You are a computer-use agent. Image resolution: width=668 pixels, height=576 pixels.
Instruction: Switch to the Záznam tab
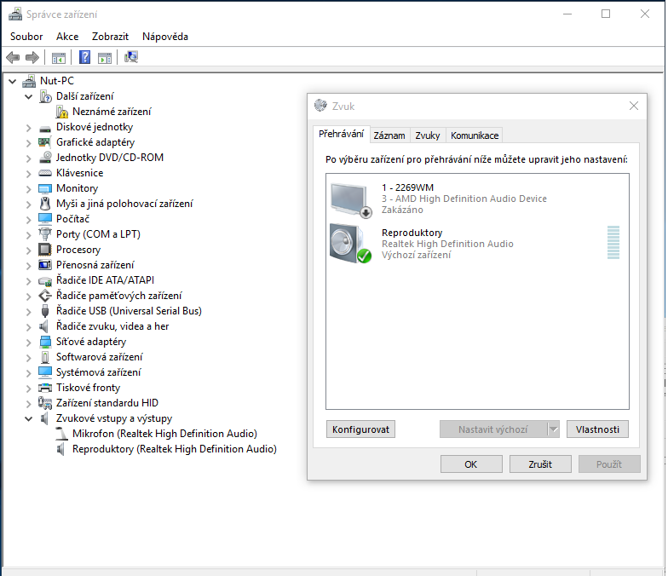tap(389, 135)
